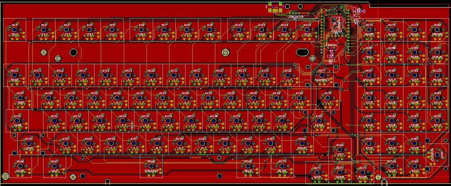Select the MX5 F4 switch footprint

[112, 30]
